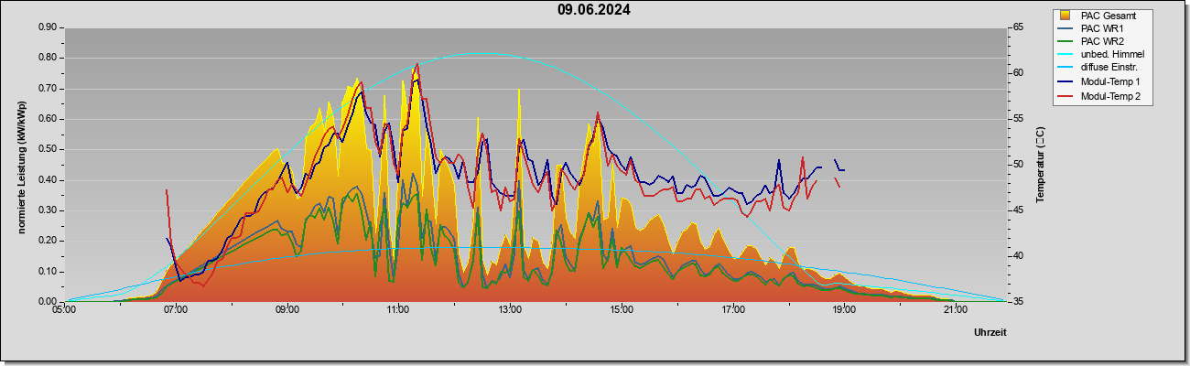Image resolution: width=1190 pixels, height=366 pixels.
Task: Click the 35 temperature axis value
Action: pos(1018,301)
